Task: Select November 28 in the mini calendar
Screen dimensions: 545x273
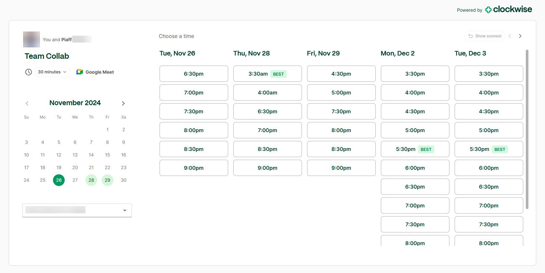Action: 91,180
